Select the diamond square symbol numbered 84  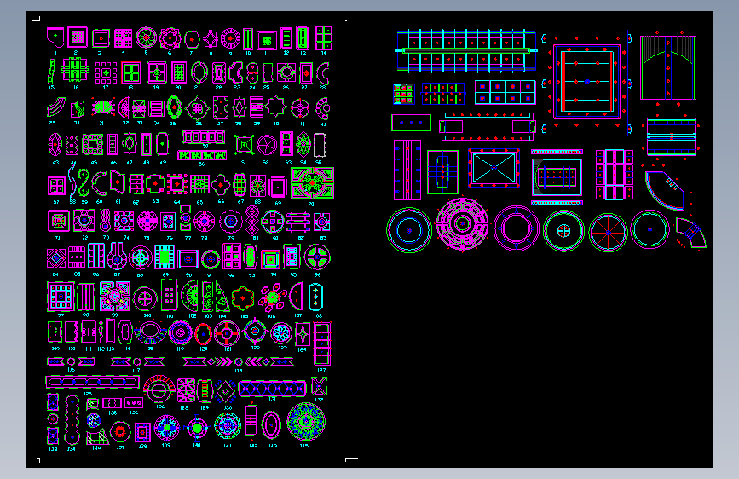pyautogui.click(x=56, y=258)
